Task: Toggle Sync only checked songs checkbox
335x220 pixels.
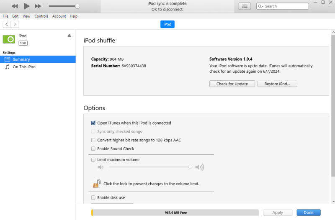Action: coord(93,131)
